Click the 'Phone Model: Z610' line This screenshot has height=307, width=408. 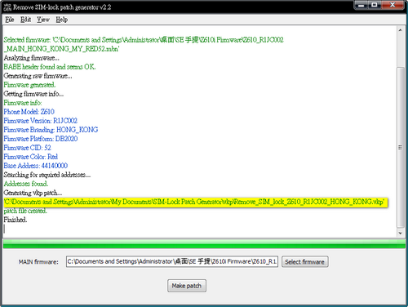29,112
